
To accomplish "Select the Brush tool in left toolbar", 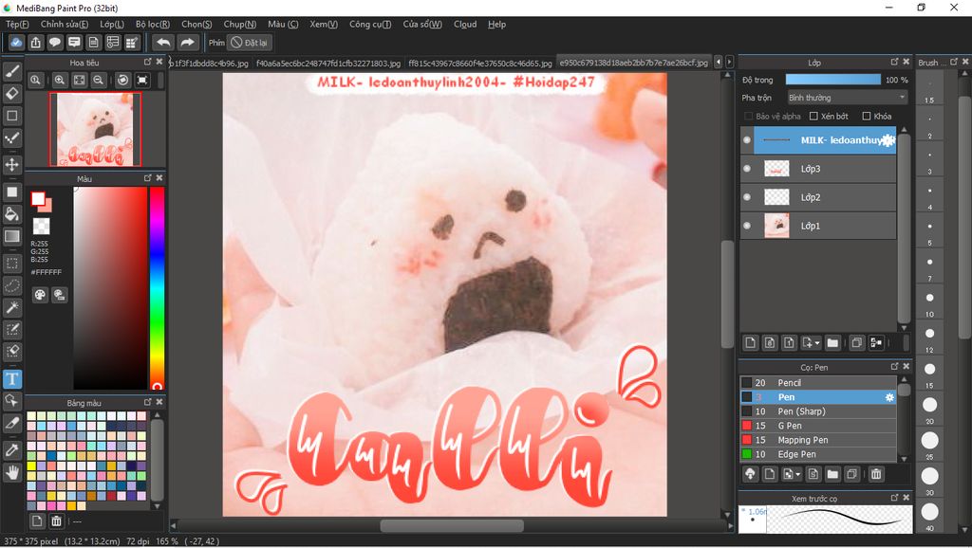I will pyautogui.click(x=12, y=71).
